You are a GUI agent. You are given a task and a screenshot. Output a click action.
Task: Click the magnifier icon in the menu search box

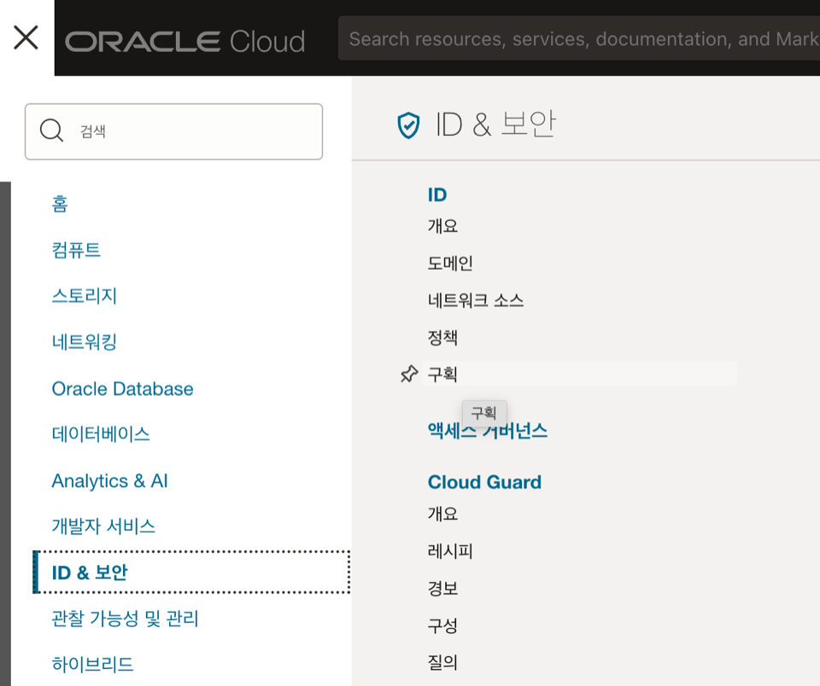click(51, 131)
